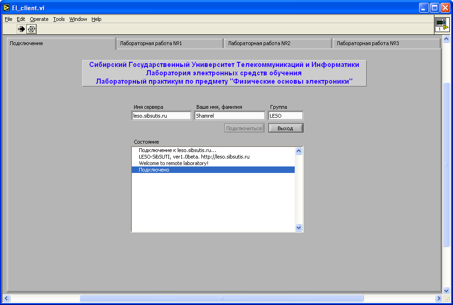This screenshot has width=453, height=305.
Task: Click the window vertical scrollbar thumb
Action: pyautogui.click(x=447, y=165)
